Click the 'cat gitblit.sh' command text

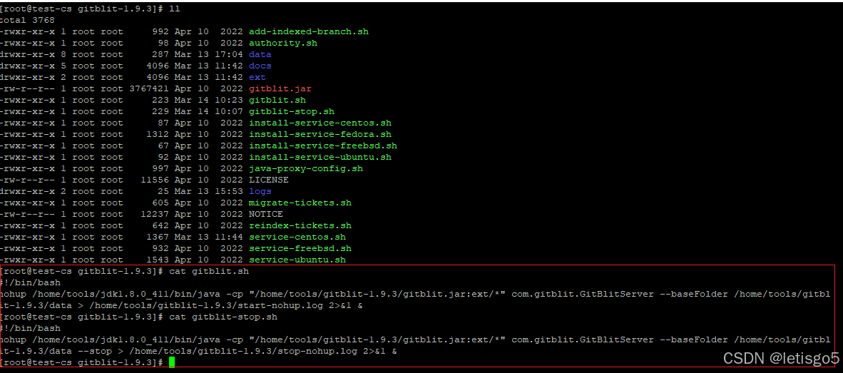208,271
